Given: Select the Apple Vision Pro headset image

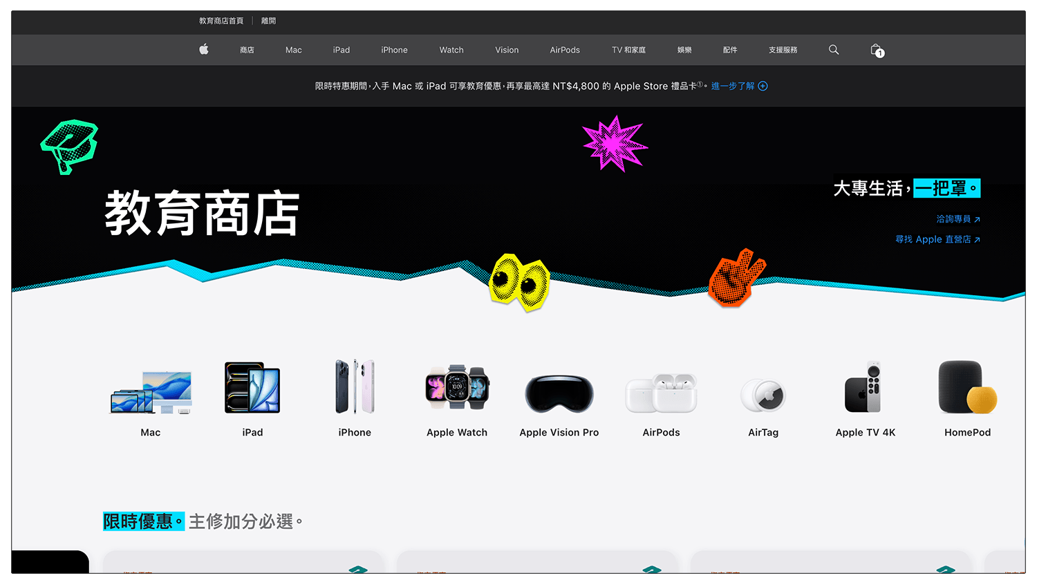Looking at the screenshot, I should [x=559, y=393].
